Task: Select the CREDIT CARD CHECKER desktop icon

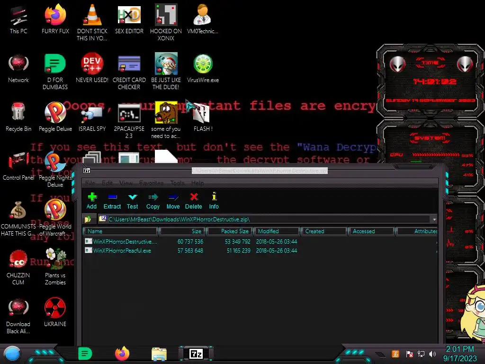Action: click(129, 72)
